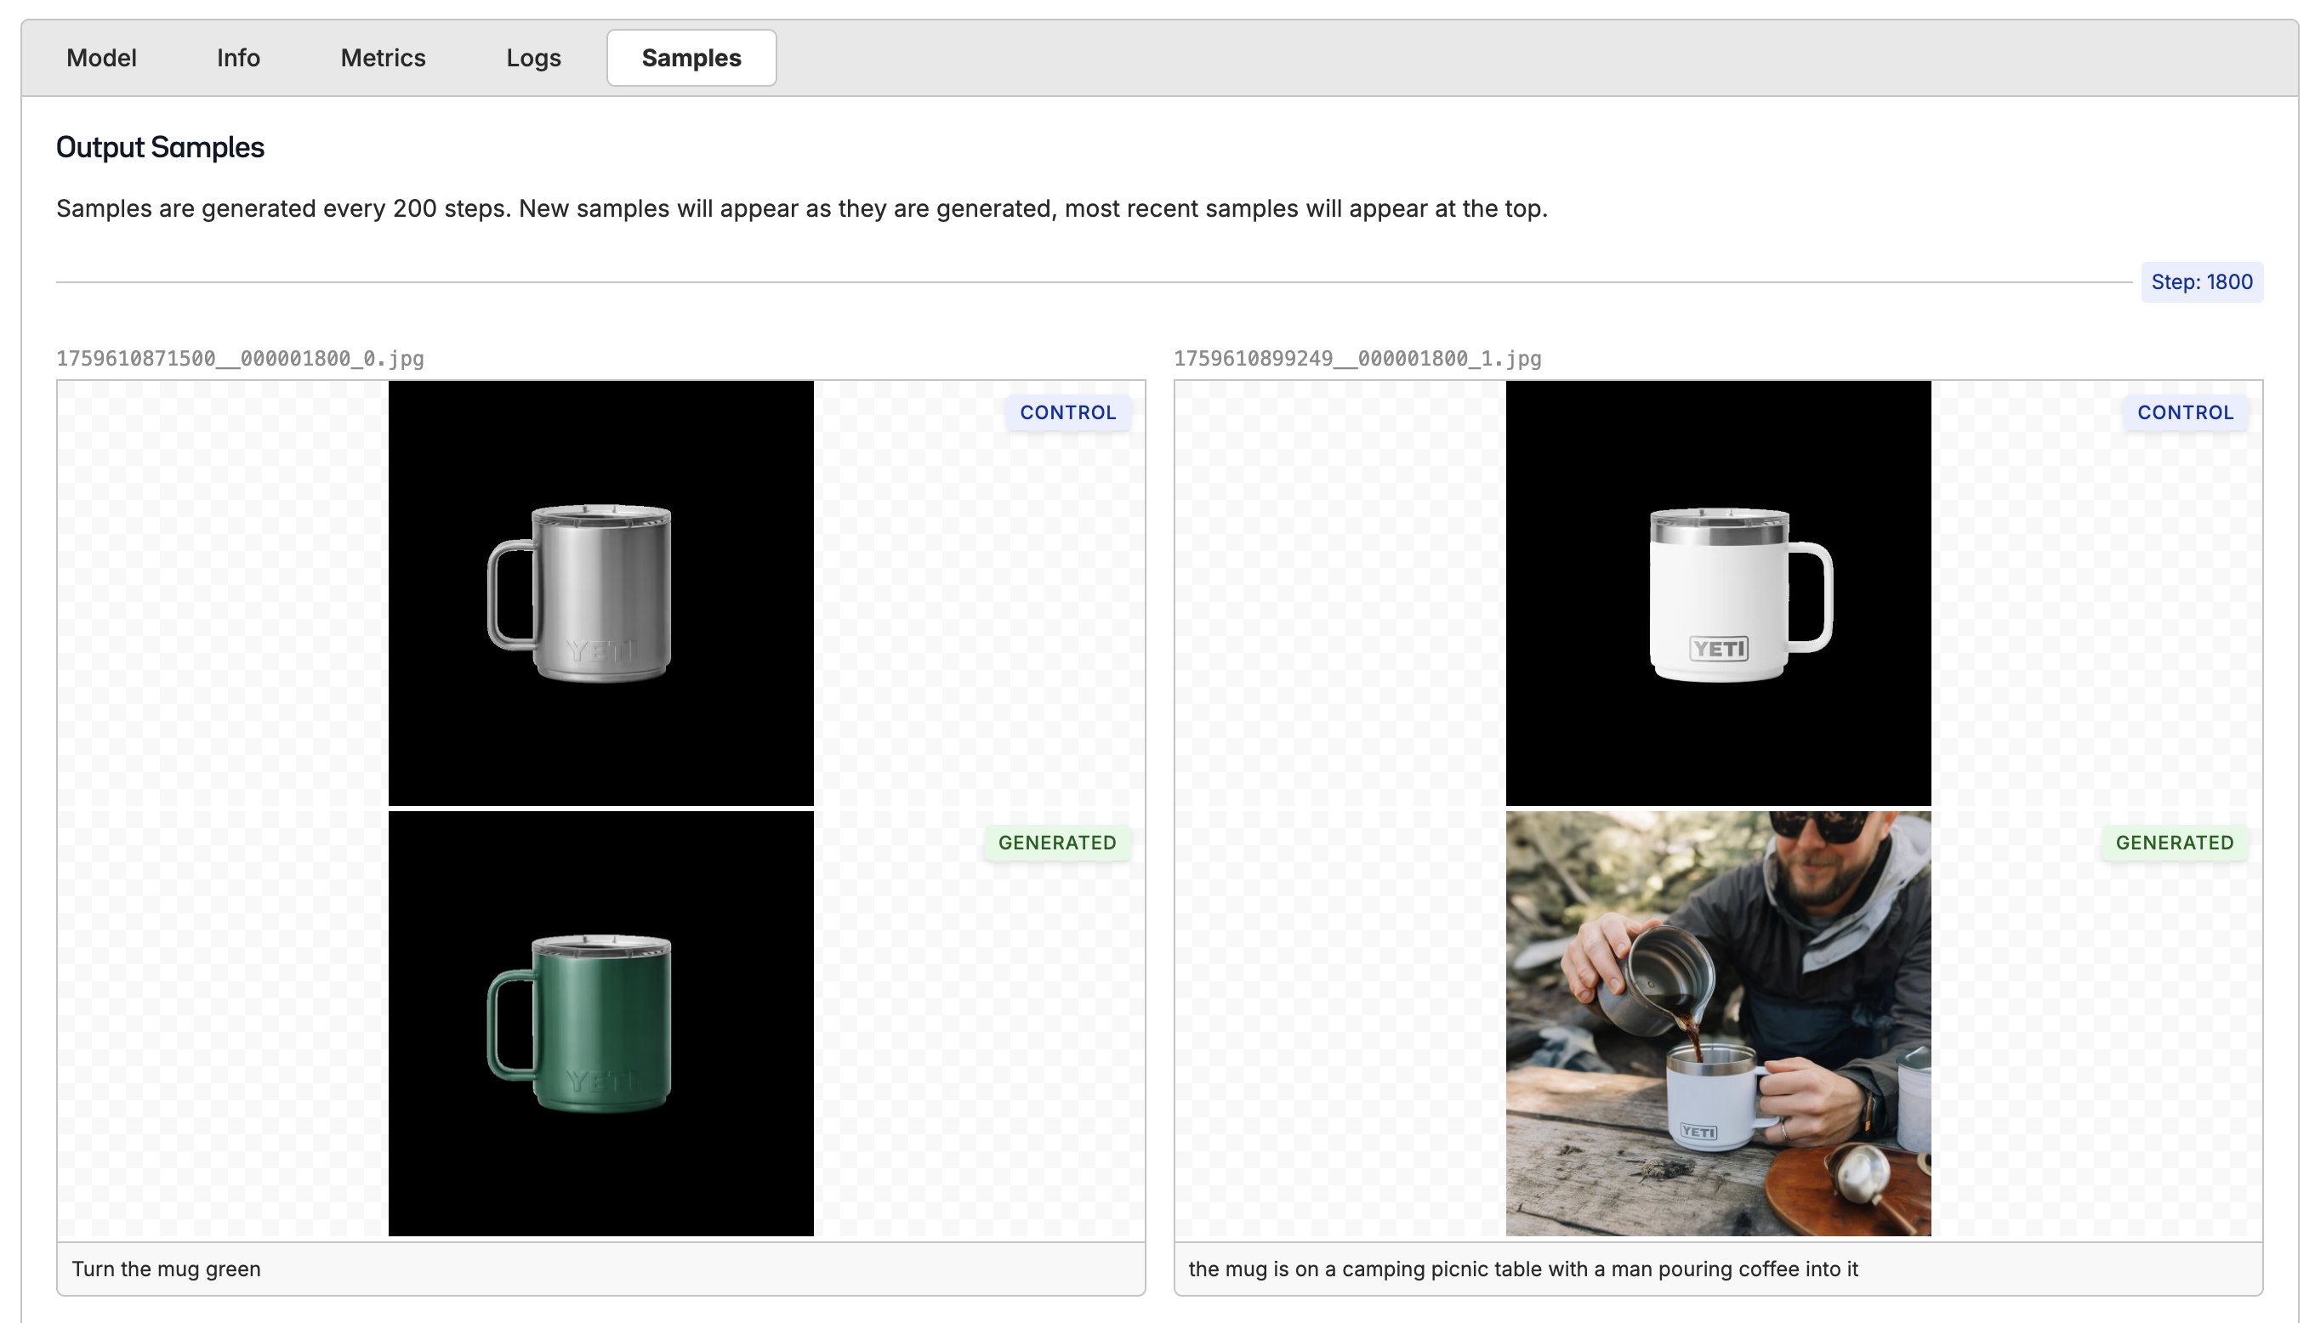Open the Metrics tab
2315x1323 pixels.
click(x=383, y=58)
